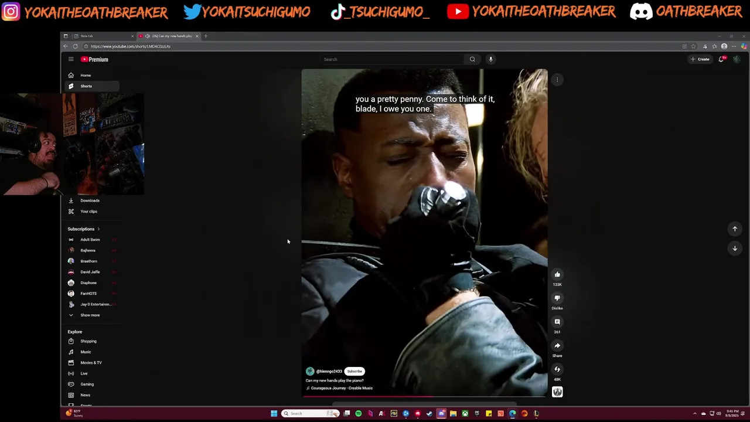The width and height of the screenshot is (750, 422).
Task: Open the YouTube hamburger guide menu
Action: click(x=71, y=59)
